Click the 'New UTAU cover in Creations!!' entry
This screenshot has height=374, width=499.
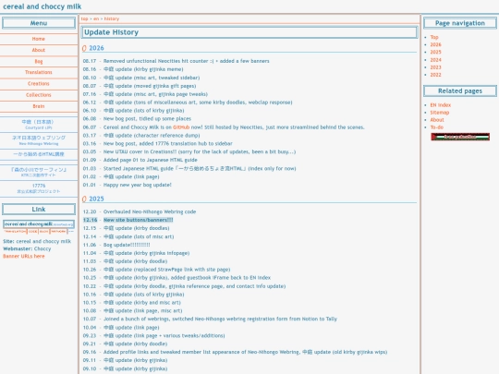click(200, 151)
